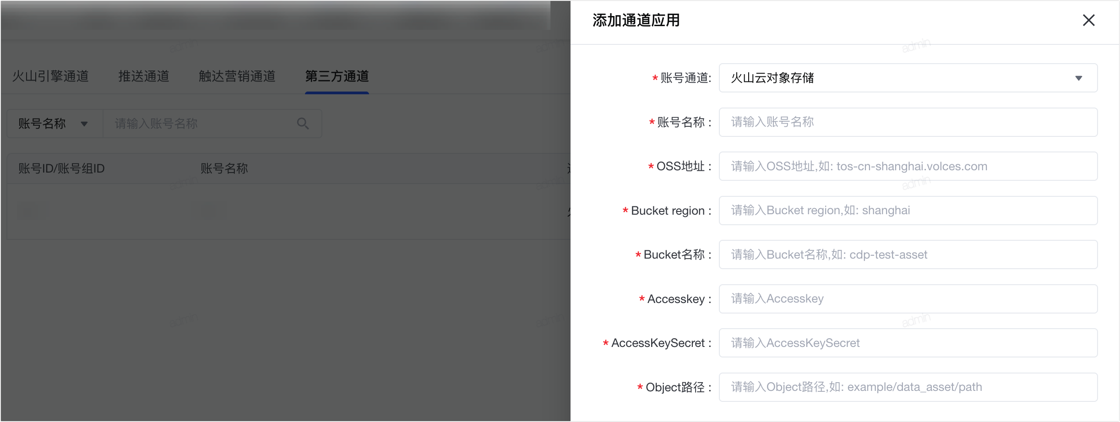Click the AccessKeySecret field label

658,343
